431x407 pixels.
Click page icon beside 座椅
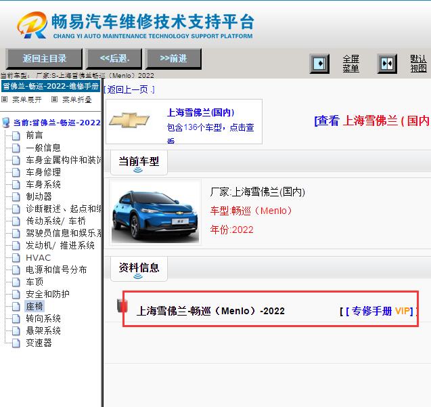click(x=16, y=306)
